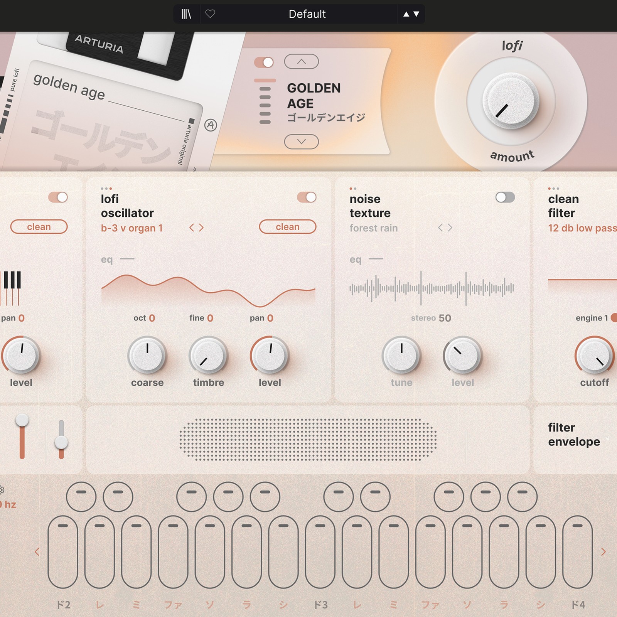Click the Default preset name

[307, 14]
